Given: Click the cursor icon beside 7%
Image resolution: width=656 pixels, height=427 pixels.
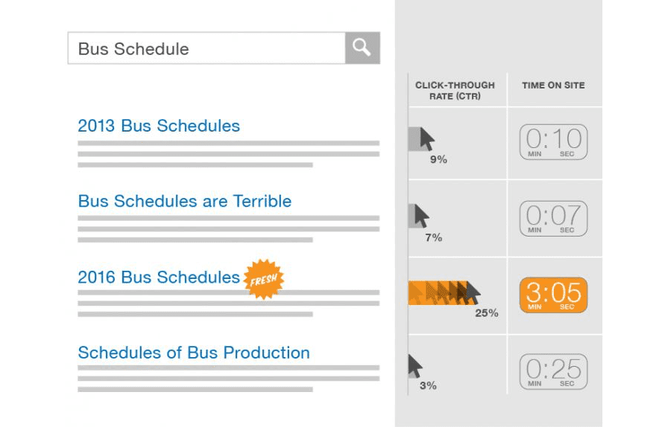Looking at the screenshot, I should (x=421, y=216).
